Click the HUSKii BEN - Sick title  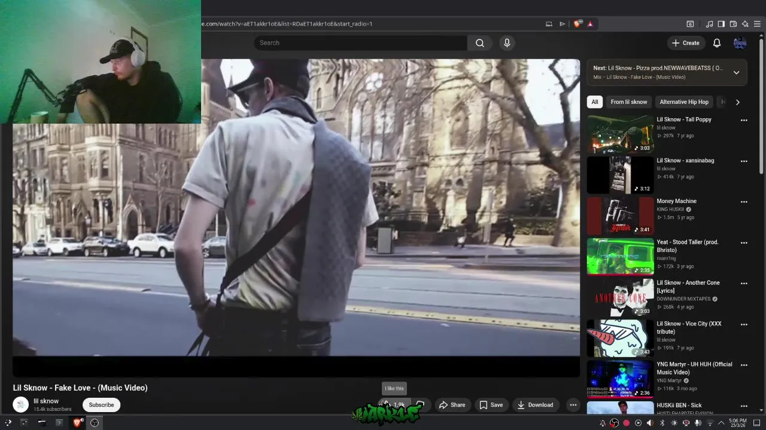[679, 406]
